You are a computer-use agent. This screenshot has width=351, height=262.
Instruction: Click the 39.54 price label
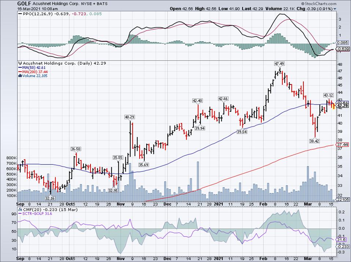242,132
